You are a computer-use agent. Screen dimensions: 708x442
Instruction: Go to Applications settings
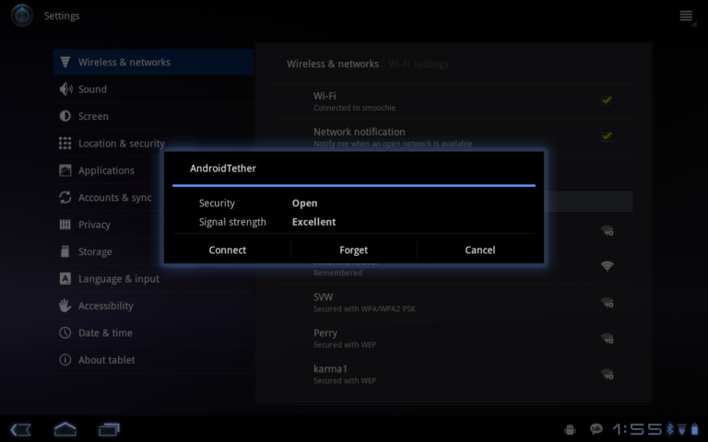pyautogui.click(x=106, y=170)
